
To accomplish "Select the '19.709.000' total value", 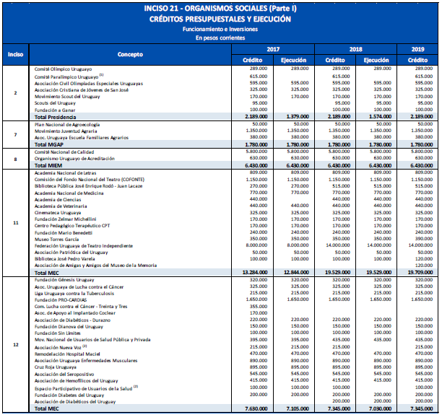I will (420, 272).
